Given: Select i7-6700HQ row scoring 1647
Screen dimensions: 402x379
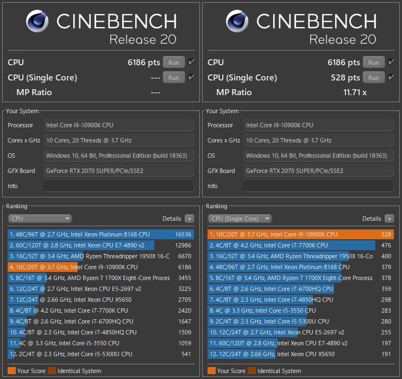Looking at the screenshot, I should pos(100,321).
